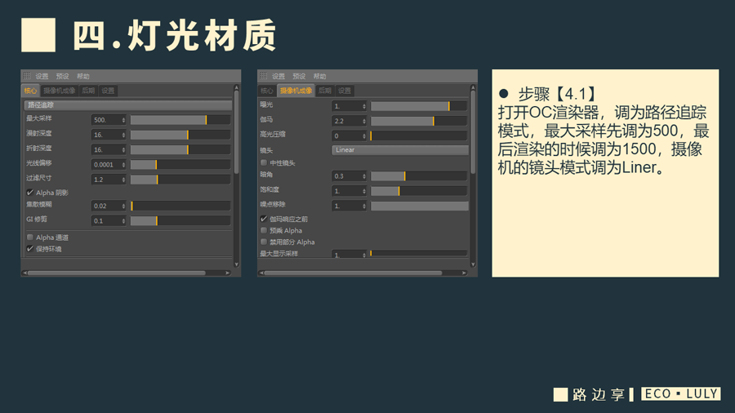Switch to the 摄像机成像 tab in the left panel
The width and height of the screenshot is (735, 413).
point(59,91)
